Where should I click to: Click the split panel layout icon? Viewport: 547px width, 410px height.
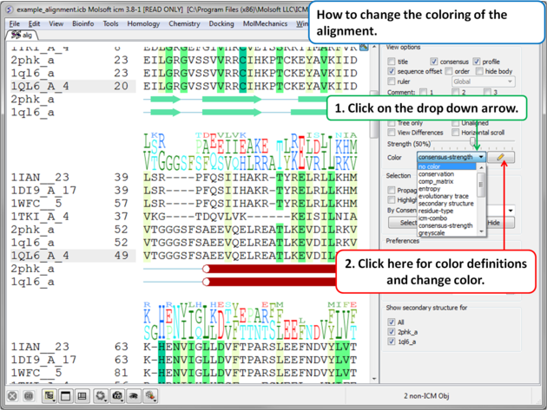coord(82,396)
